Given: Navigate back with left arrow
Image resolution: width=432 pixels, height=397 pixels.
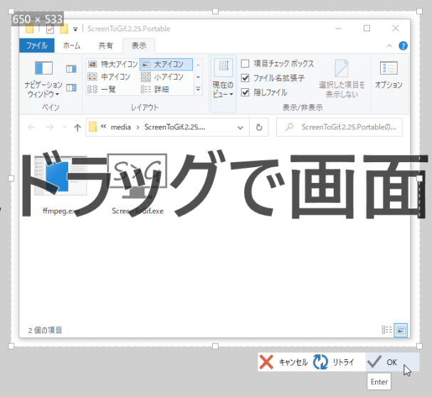Looking at the screenshot, I should [x=31, y=127].
